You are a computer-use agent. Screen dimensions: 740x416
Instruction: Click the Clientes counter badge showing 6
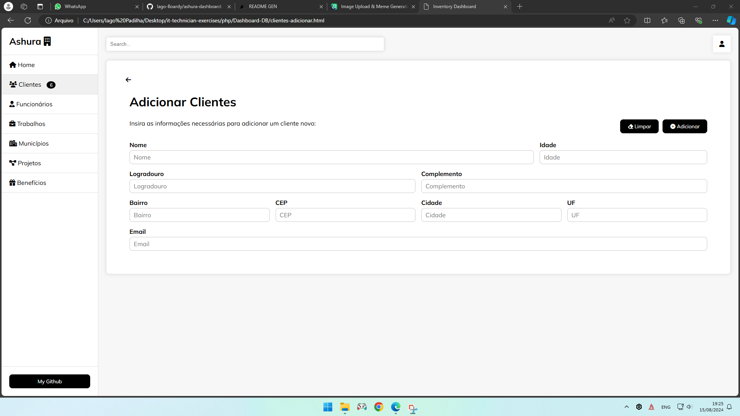tap(51, 85)
